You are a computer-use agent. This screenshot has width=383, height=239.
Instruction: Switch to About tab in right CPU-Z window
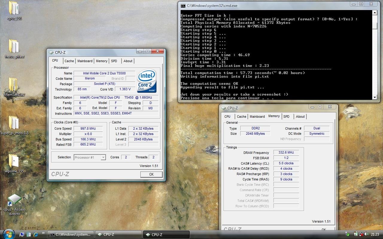coord(300,117)
